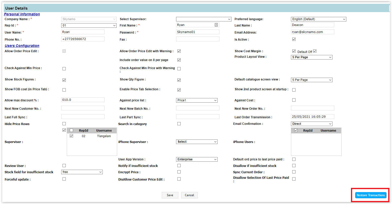The width and height of the screenshot is (392, 204).
Task: Uncheck Show Stock Figures checkbox
Action: [64, 80]
